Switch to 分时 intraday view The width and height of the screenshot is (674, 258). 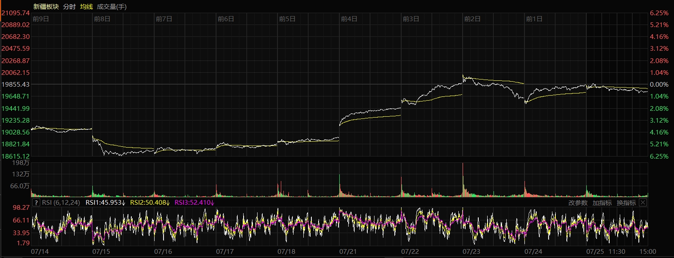click(x=69, y=6)
